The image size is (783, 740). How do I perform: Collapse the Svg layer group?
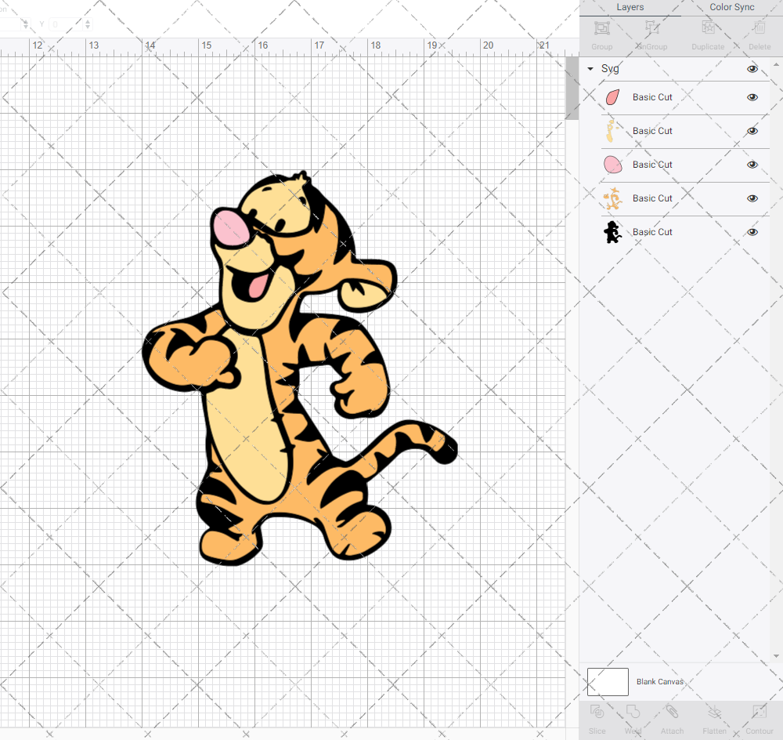coord(590,69)
